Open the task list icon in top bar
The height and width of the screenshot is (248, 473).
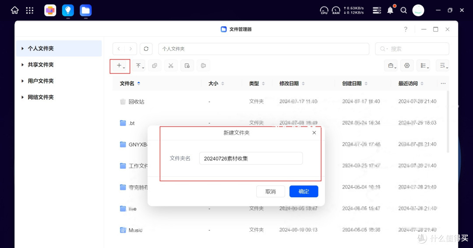point(377,10)
